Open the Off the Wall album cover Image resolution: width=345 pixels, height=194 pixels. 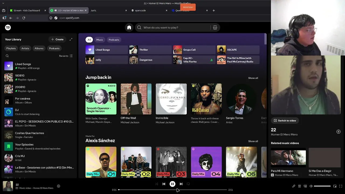tap(136, 99)
